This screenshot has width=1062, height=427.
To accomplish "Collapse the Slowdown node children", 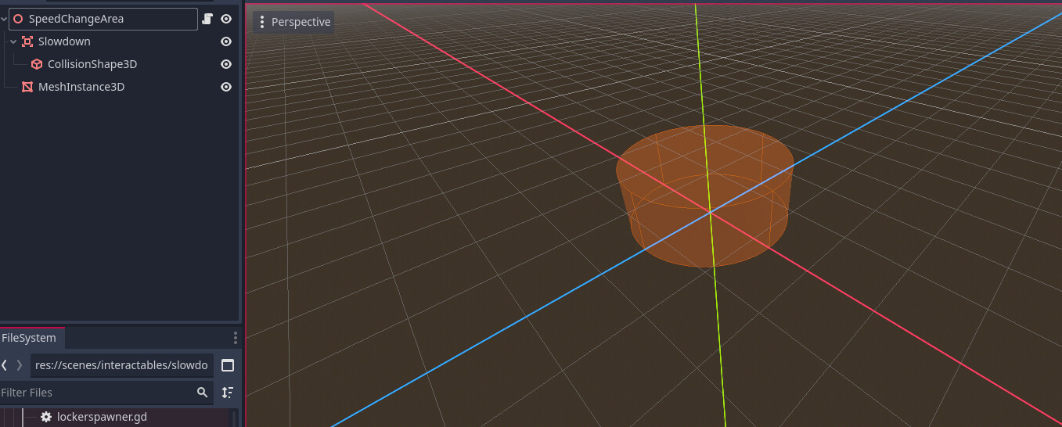I will (x=13, y=41).
